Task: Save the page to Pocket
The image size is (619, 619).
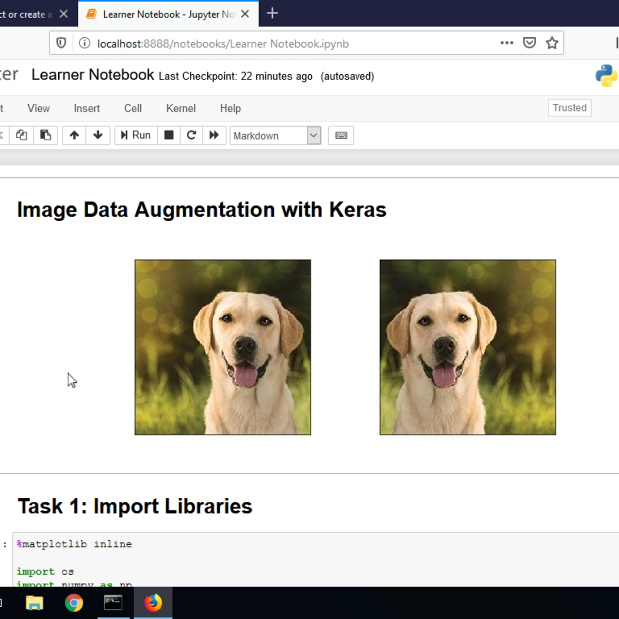Action: [529, 43]
